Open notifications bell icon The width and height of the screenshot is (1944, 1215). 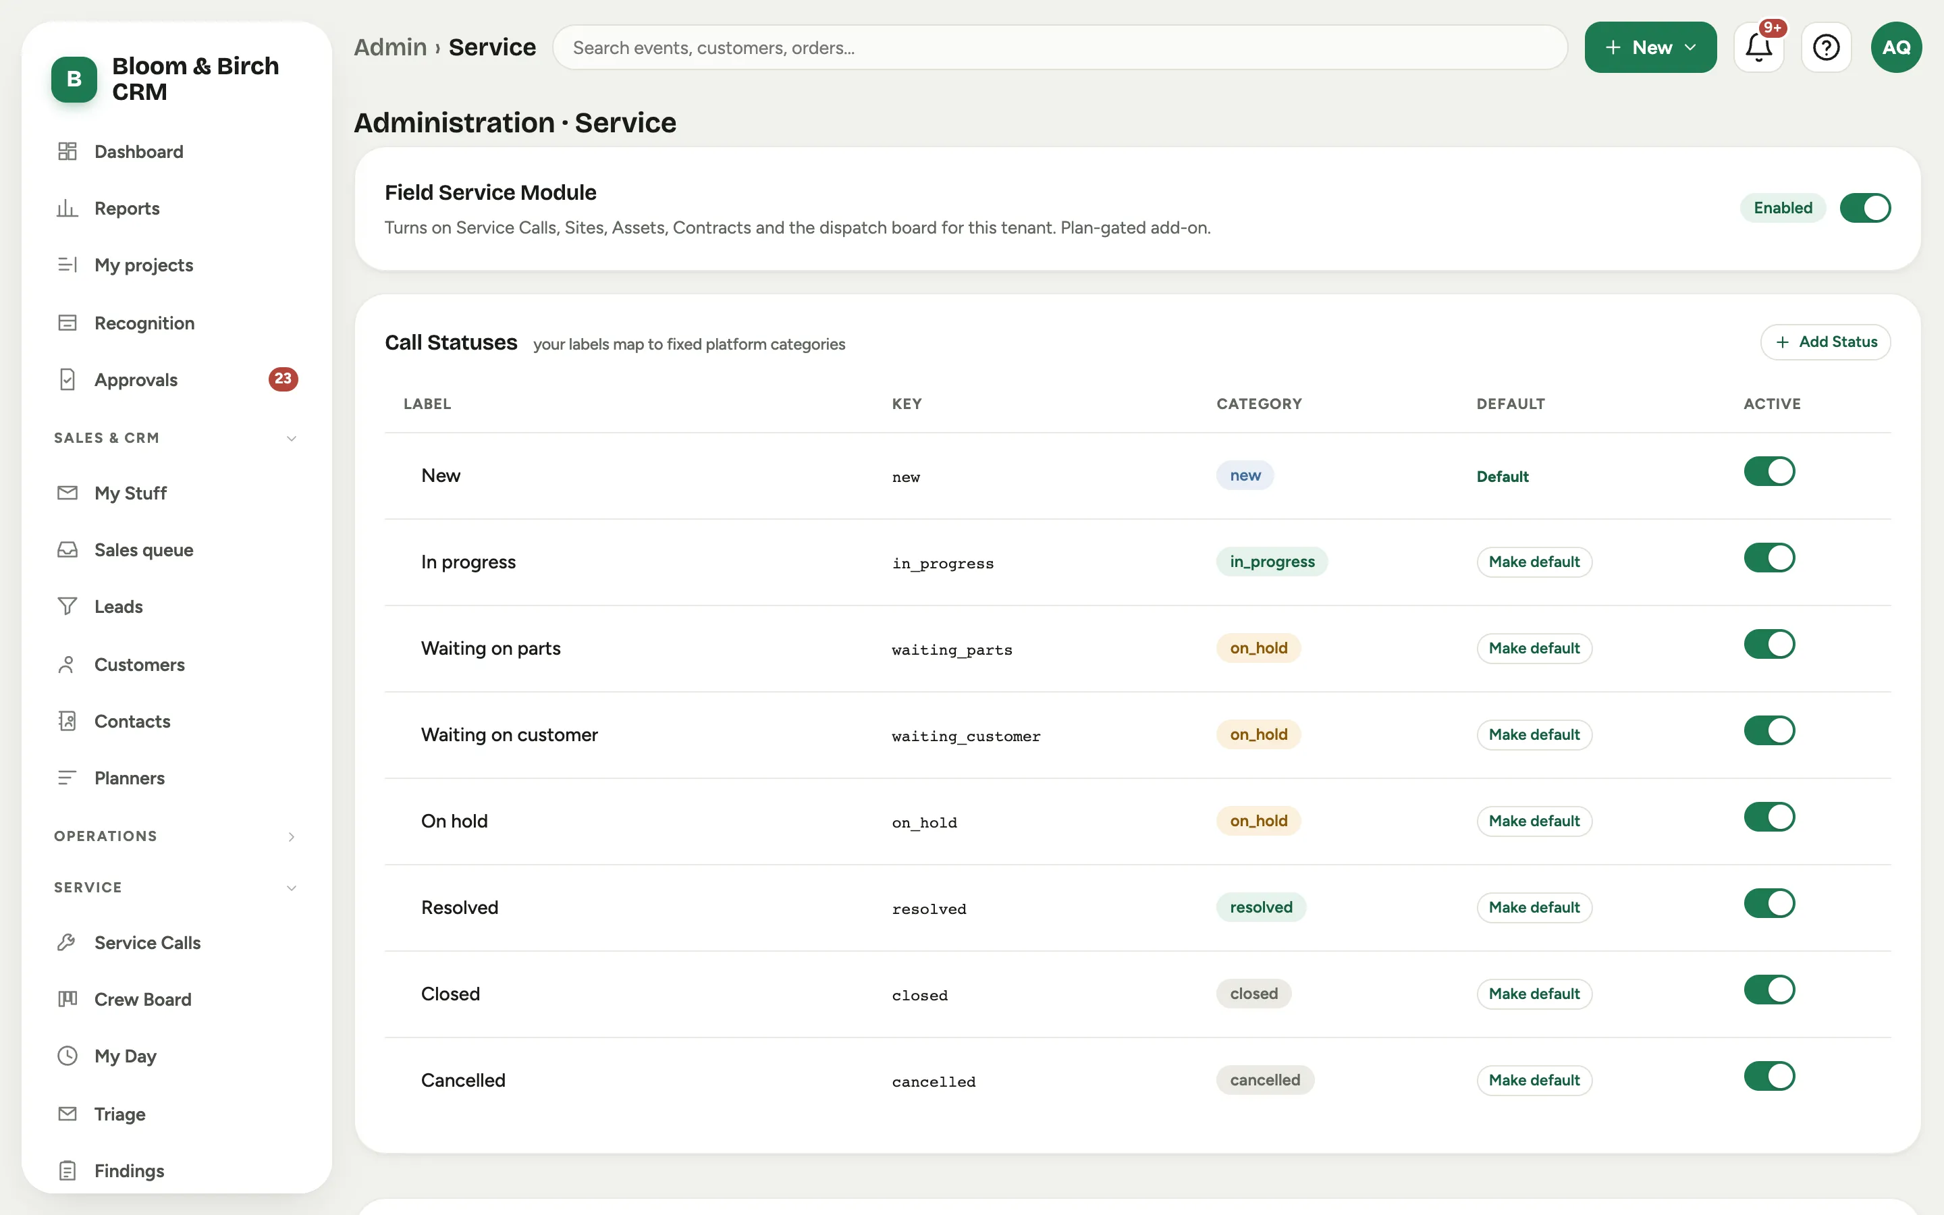coord(1758,47)
